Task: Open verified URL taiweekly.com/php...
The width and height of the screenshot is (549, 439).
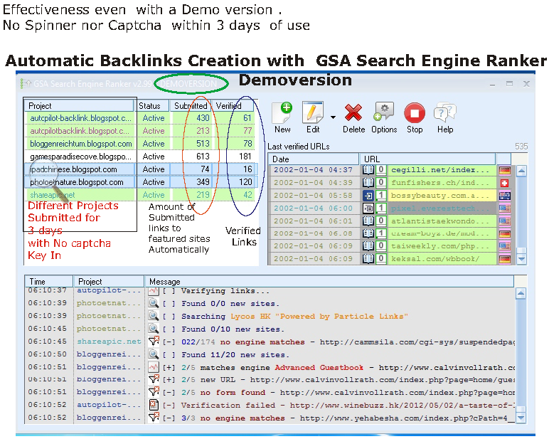Action: (439, 246)
